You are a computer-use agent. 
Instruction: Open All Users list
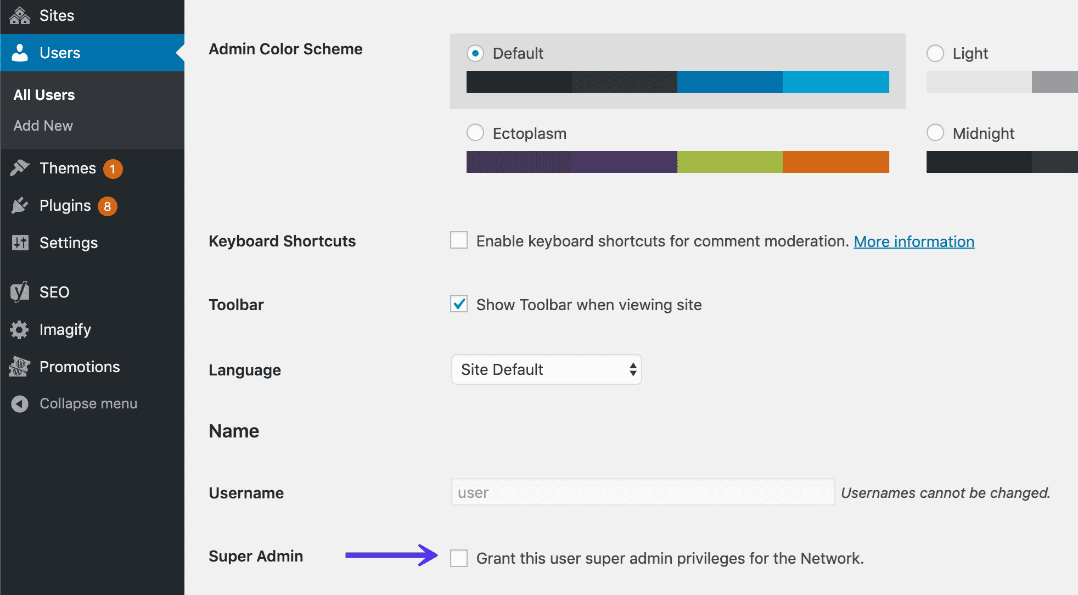point(44,94)
